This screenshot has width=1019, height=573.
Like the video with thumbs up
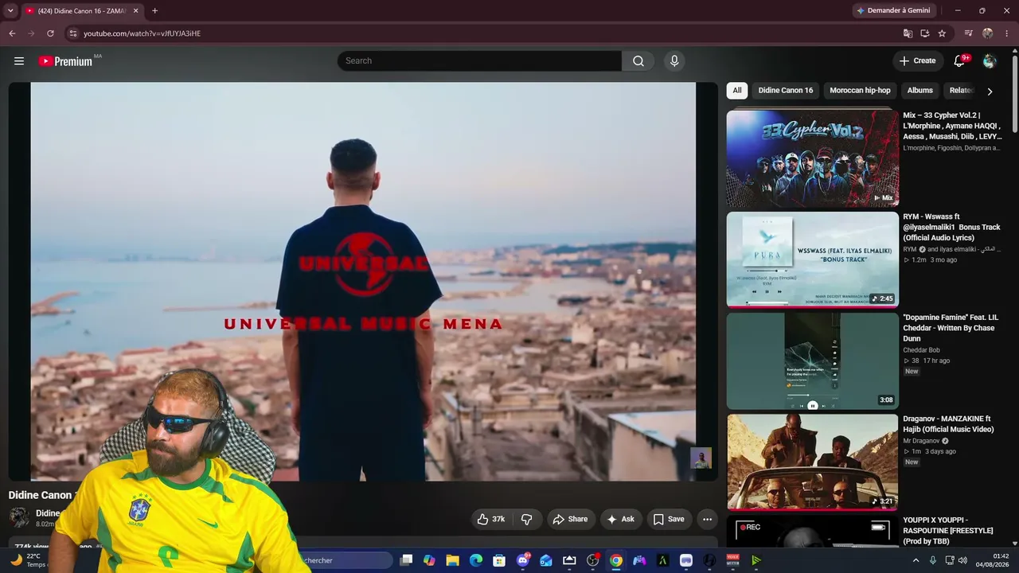click(x=491, y=519)
